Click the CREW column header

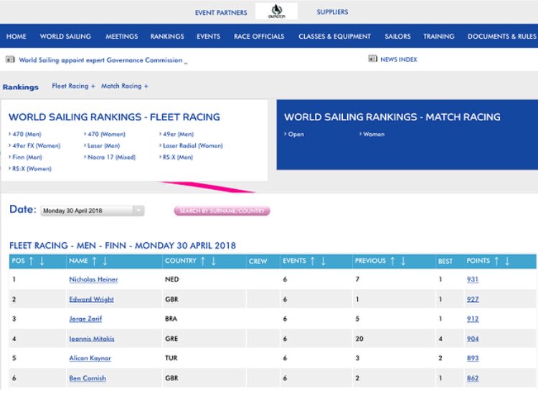click(x=258, y=261)
